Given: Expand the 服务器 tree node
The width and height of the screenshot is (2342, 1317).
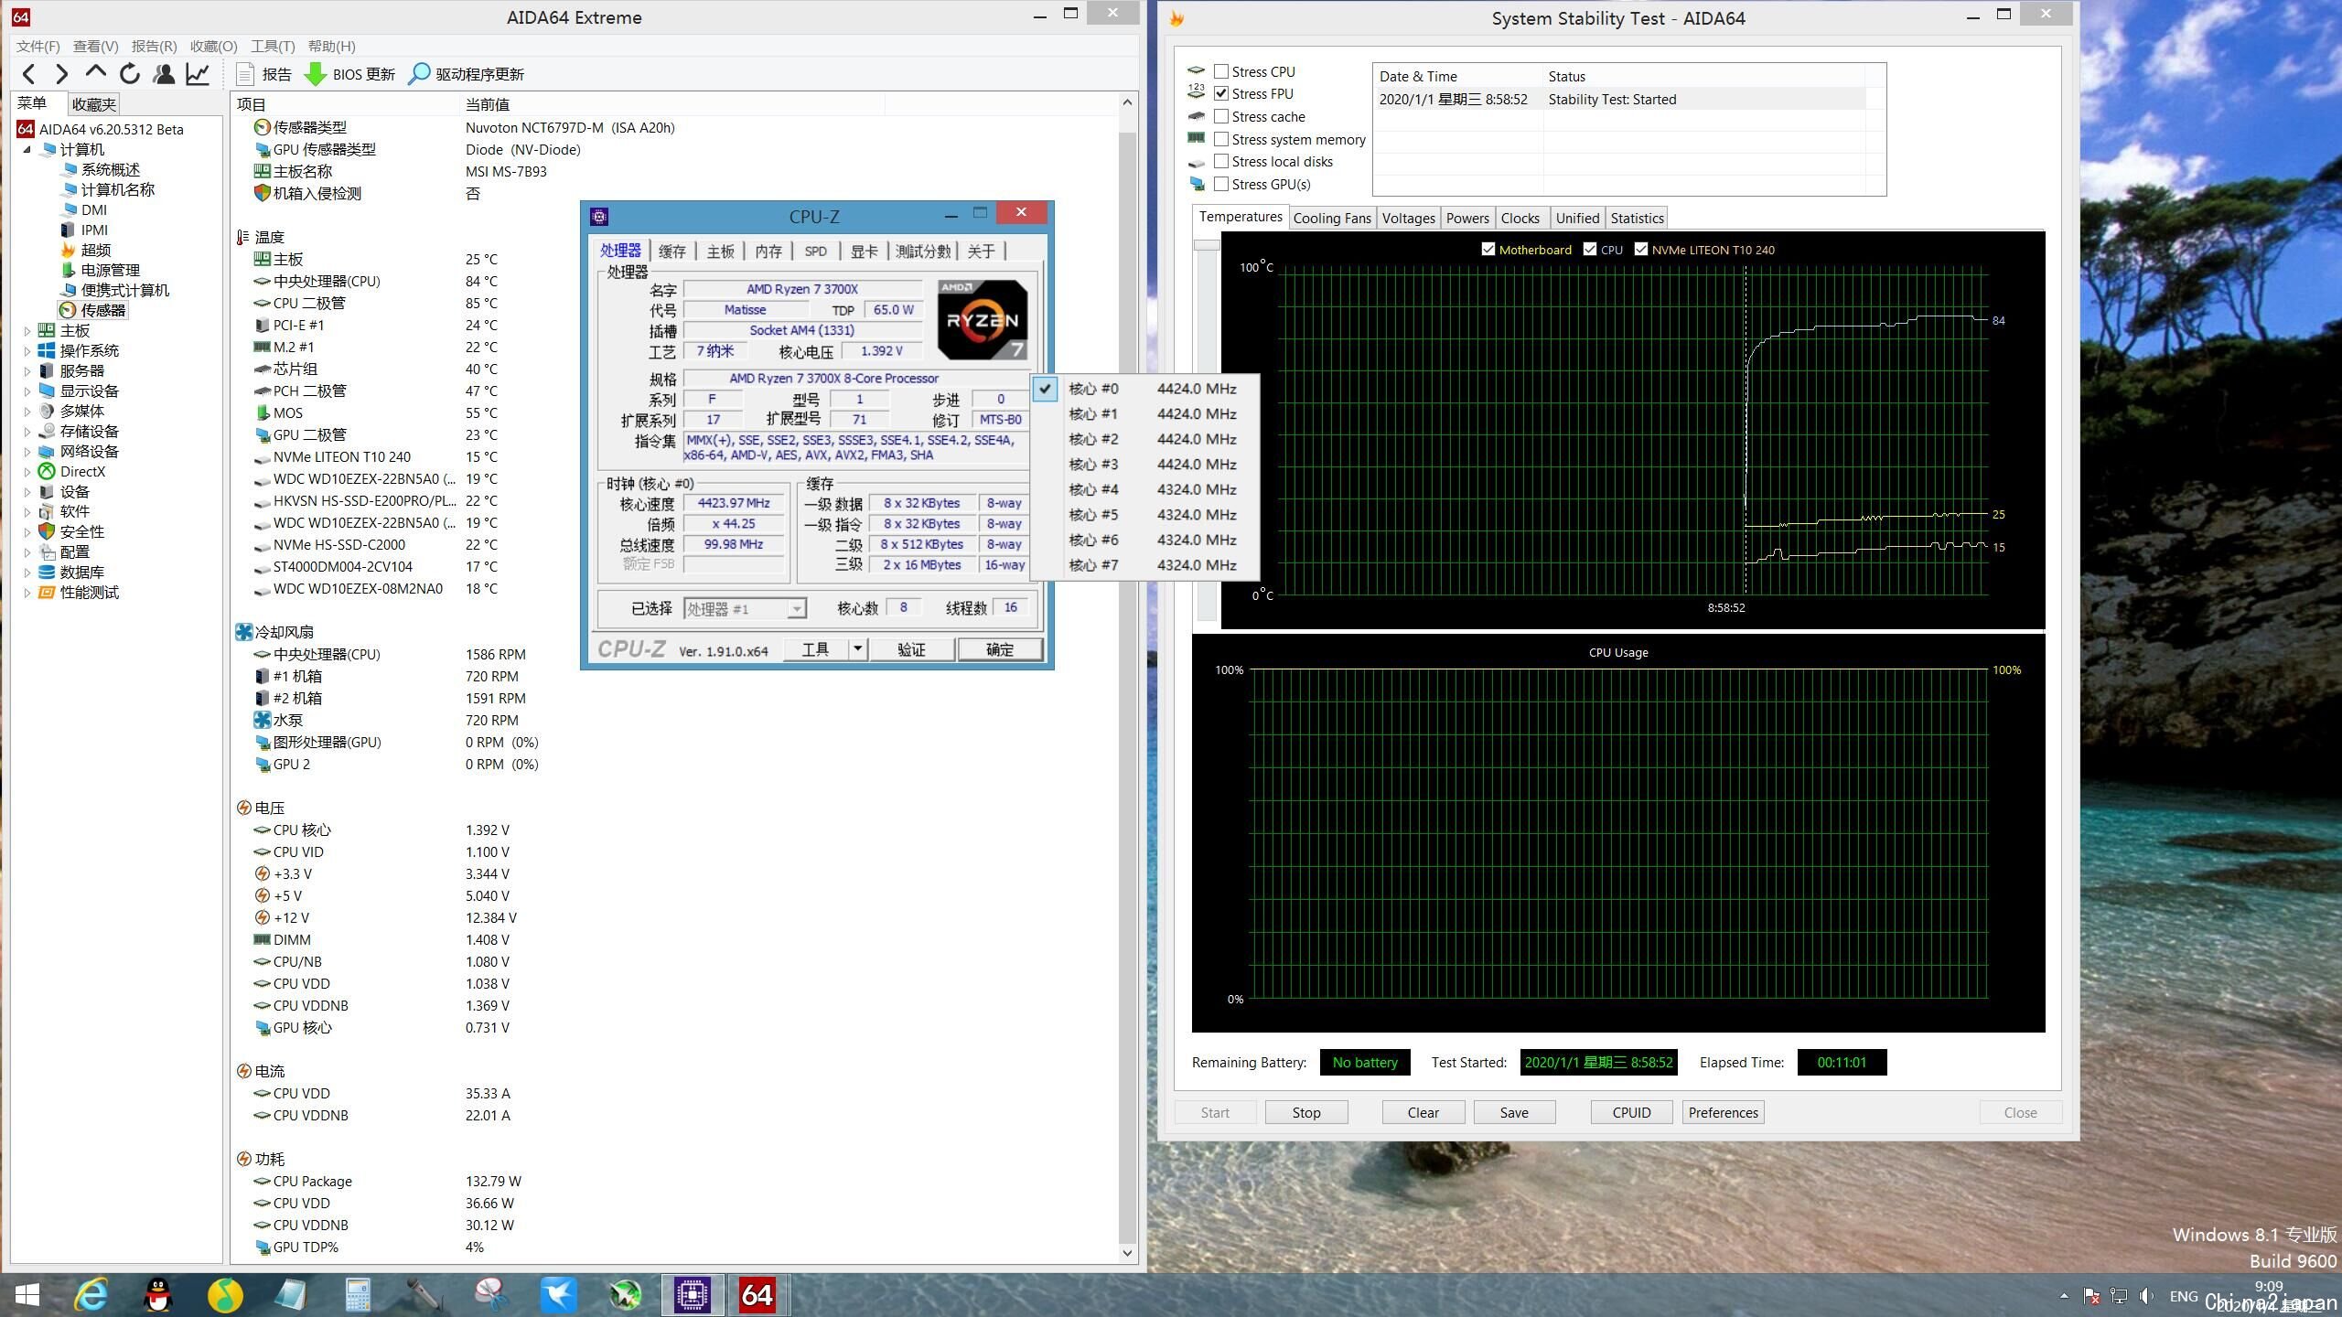Looking at the screenshot, I should click(27, 370).
